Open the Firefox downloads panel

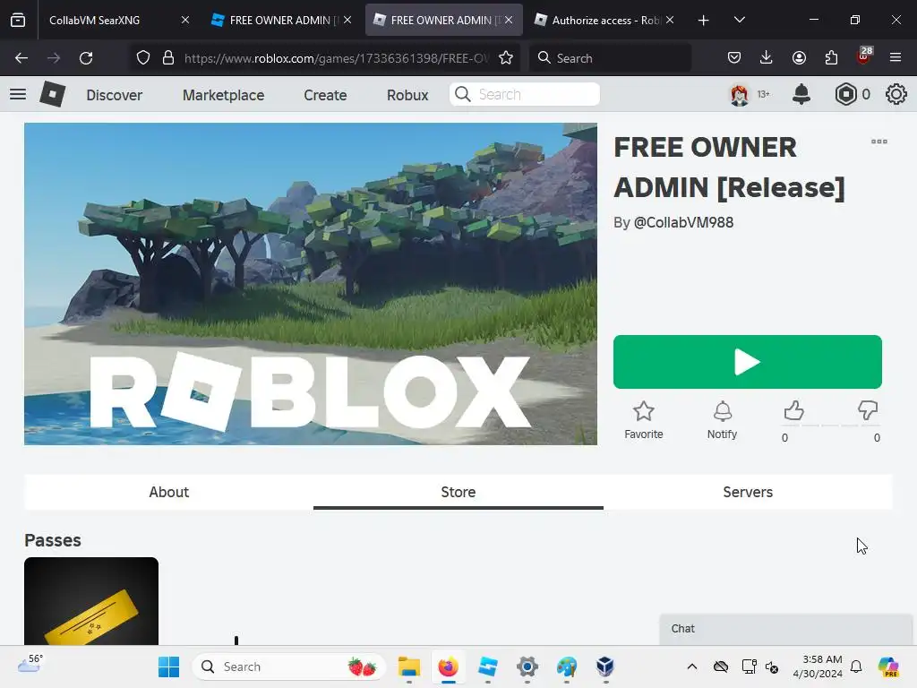(x=767, y=58)
